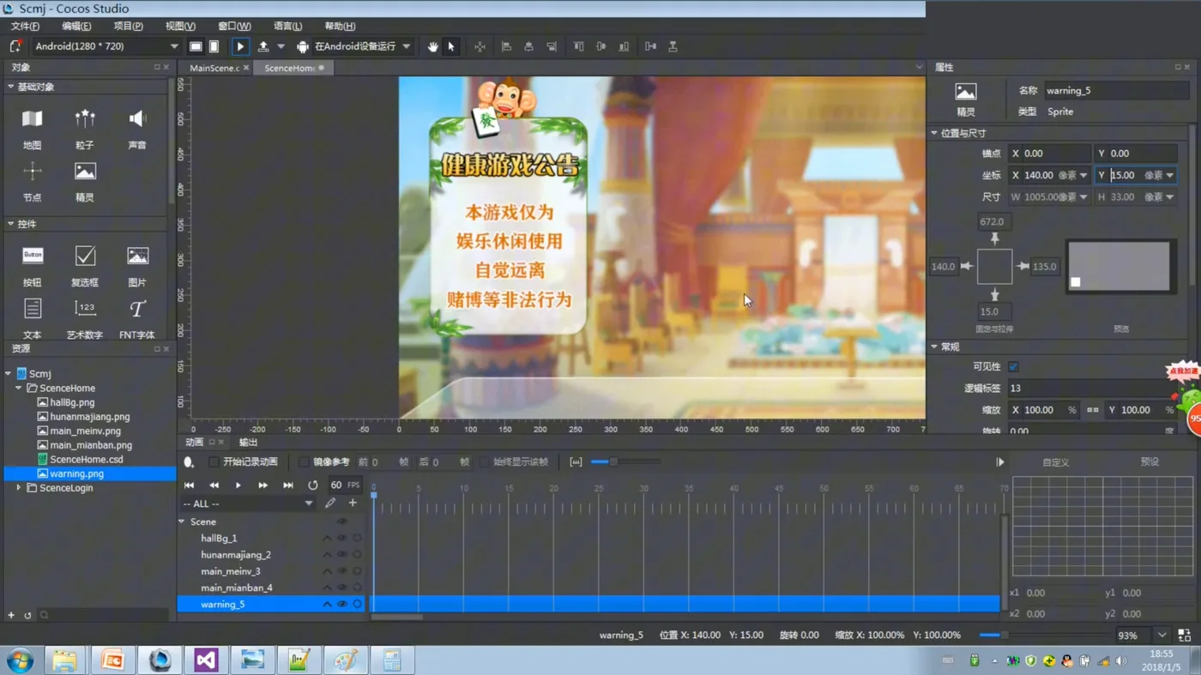Image resolution: width=1201 pixels, height=675 pixels.
Task: Adjust the canvas zoom slider
Action: 1045,636
